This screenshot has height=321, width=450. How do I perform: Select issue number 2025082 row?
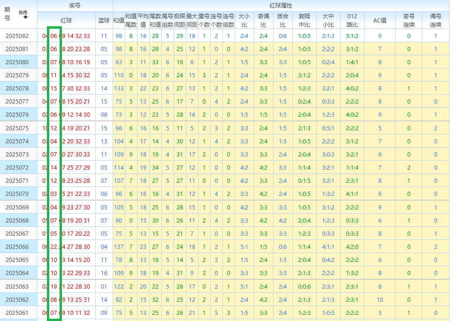pyautogui.click(x=17, y=36)
